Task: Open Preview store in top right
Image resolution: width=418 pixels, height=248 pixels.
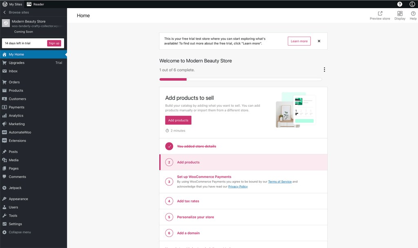Action: [380, 15]
